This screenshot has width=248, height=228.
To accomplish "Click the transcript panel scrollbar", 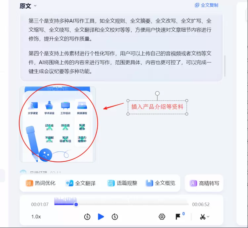I will pyautogui.click(x=225, y=66).
